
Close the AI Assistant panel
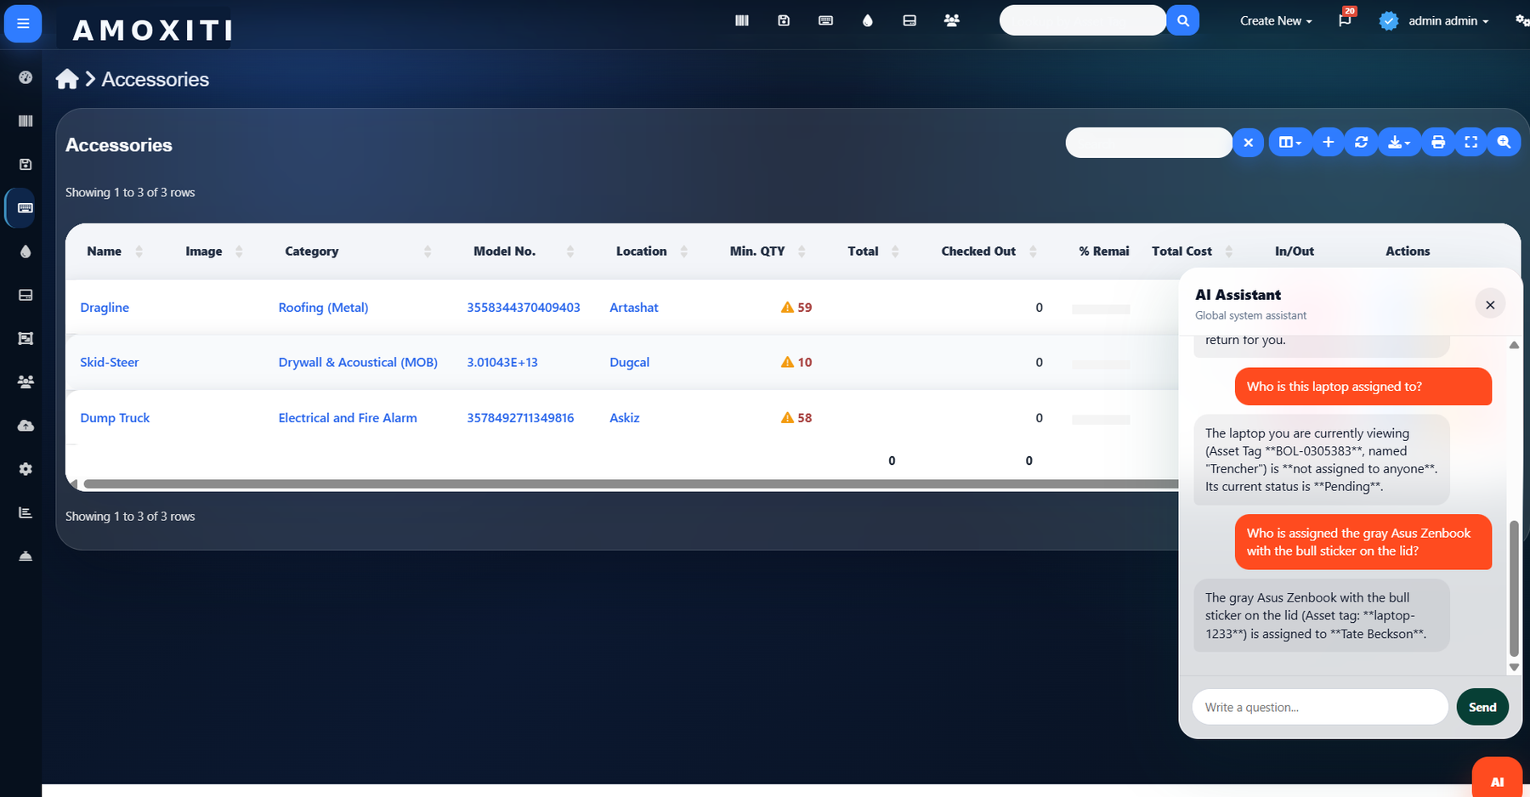click(x=1490, y=304)
